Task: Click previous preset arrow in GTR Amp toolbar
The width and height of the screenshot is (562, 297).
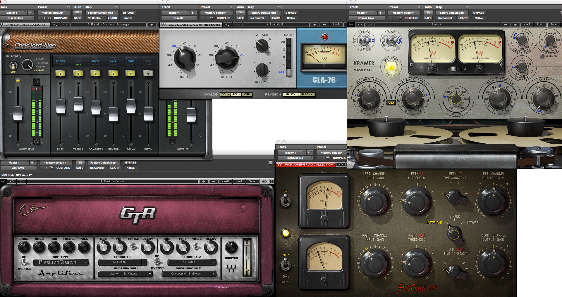Action: (x=204, y=181)
